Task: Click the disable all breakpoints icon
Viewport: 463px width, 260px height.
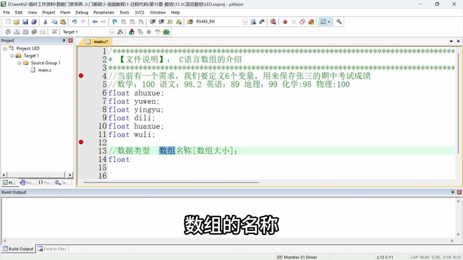Action: point(302,22)
